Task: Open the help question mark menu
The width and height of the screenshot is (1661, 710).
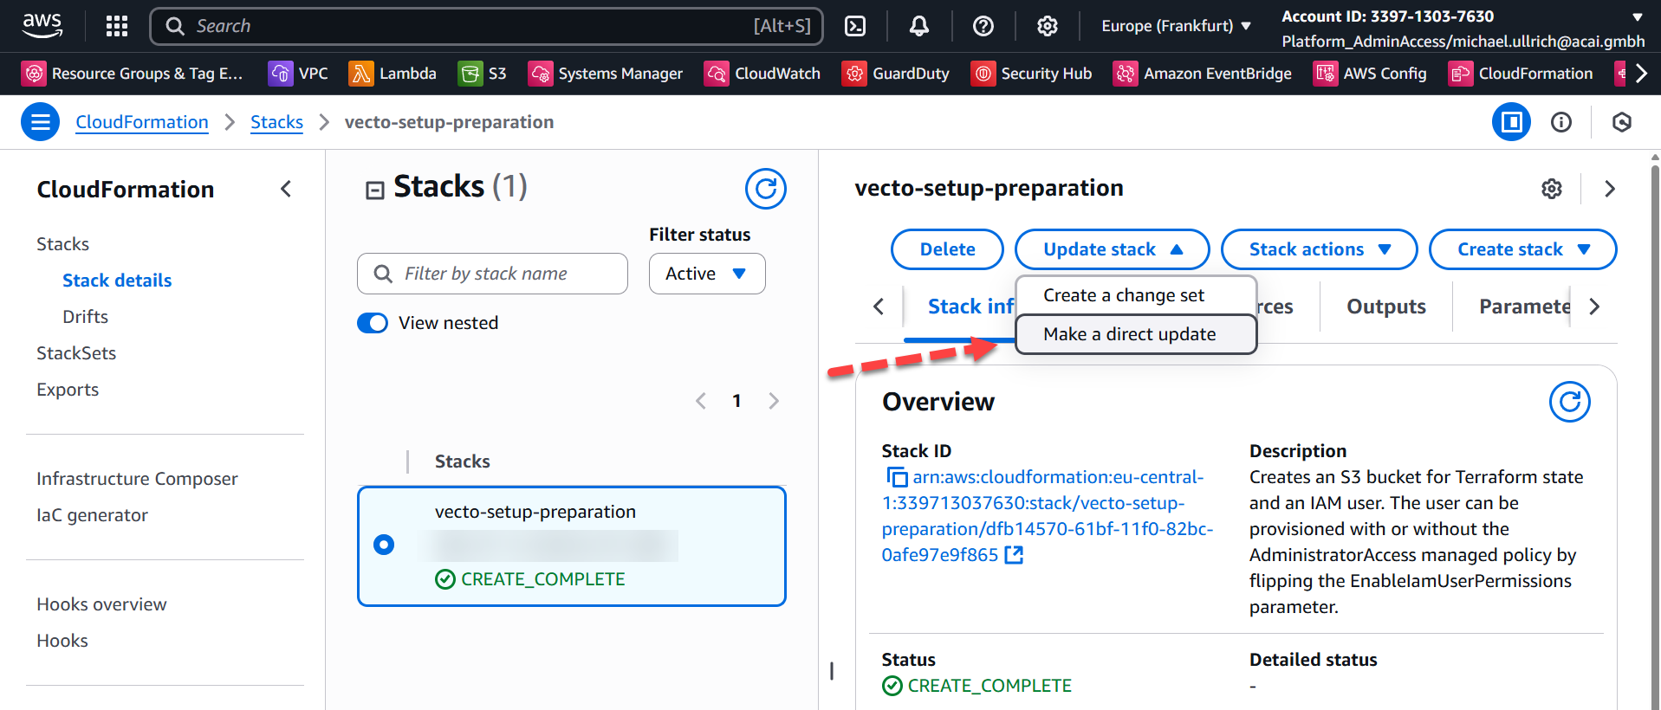Action: tap(983, 26)
